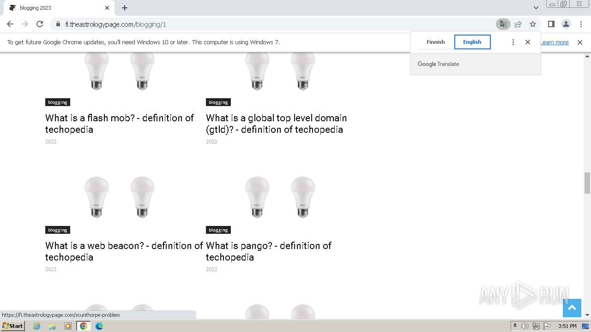Screen dimensions: 591x332
Task: Open pango article light bulb thumbnail
Action: point(280,197)
